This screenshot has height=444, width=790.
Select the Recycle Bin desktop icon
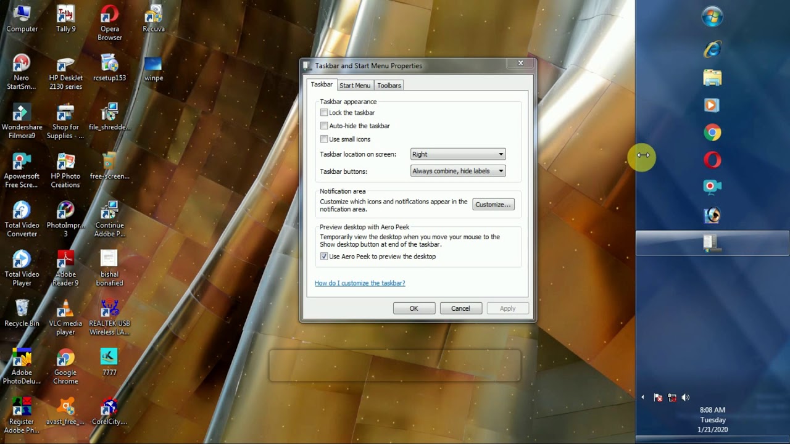[x=22, y=313]
